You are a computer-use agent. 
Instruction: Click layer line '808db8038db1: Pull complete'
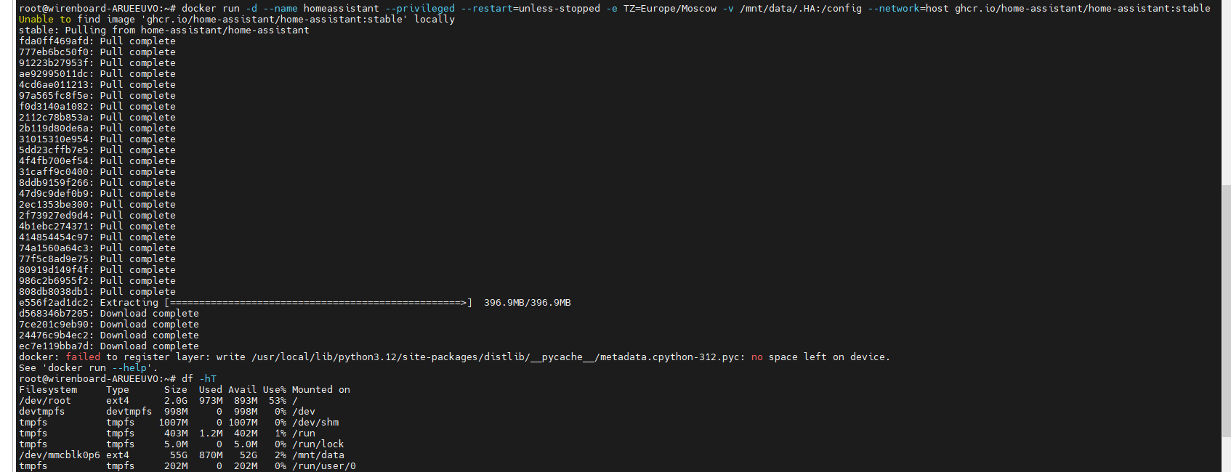coord(97,292)
